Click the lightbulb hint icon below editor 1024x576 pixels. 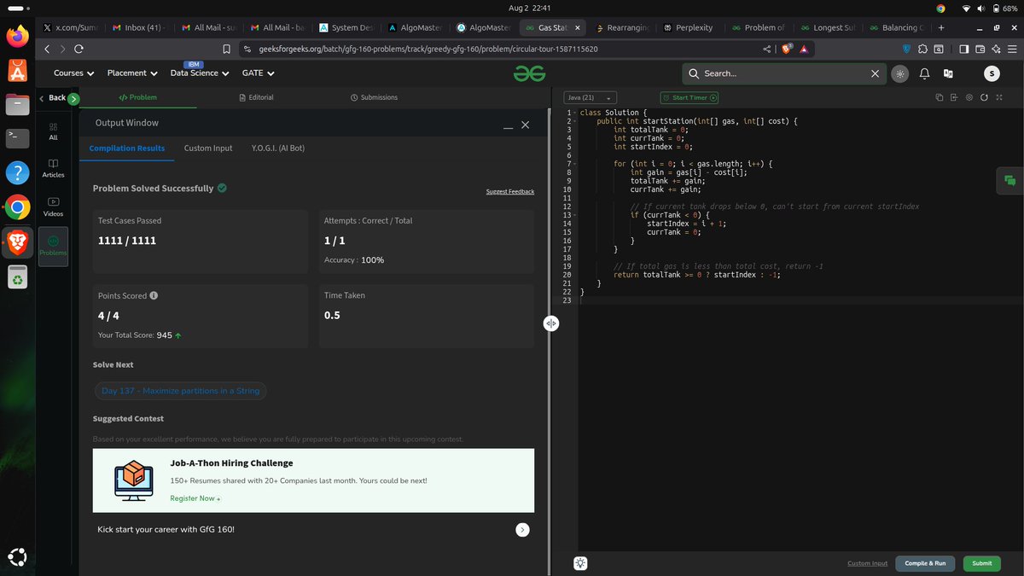pos(580,562)
